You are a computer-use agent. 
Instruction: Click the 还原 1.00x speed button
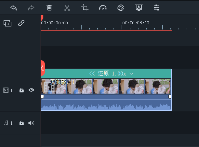(x=112, y=73)
